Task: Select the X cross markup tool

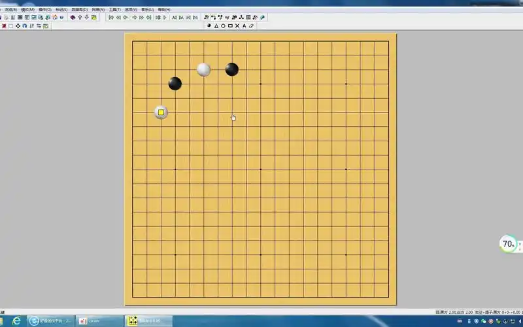Action: 237,26
